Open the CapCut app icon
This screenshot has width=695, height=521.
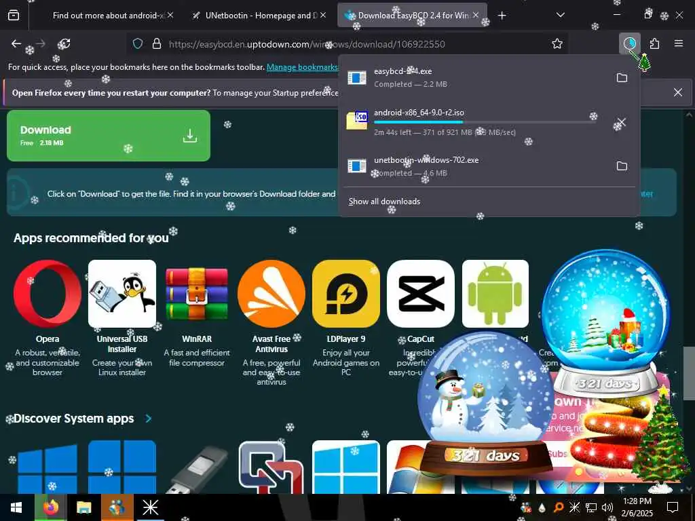coord(421,294)
